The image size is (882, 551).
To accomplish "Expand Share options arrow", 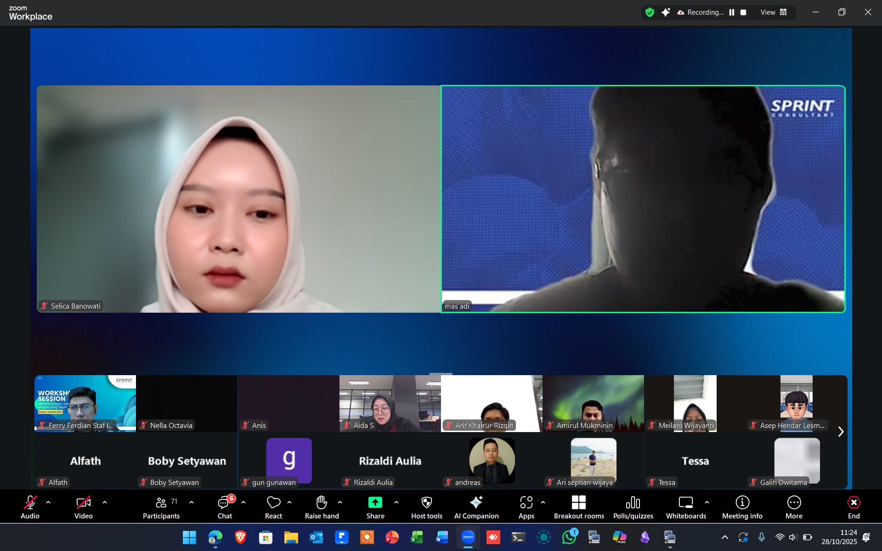I will coord(396,502).
